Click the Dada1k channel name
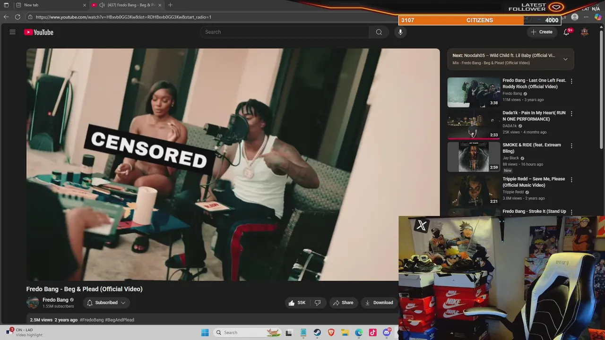The image size is (605, 340). pyautogui.click(x=510, y=126)
